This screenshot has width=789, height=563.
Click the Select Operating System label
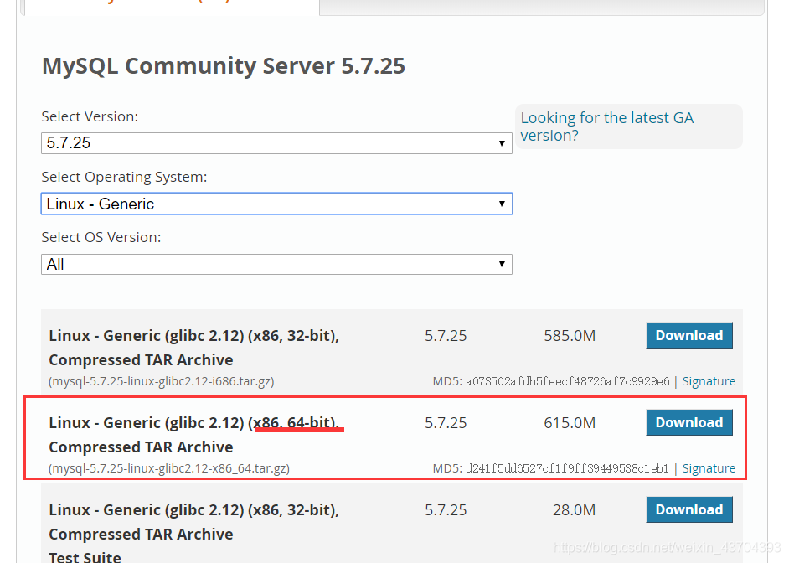124,177
